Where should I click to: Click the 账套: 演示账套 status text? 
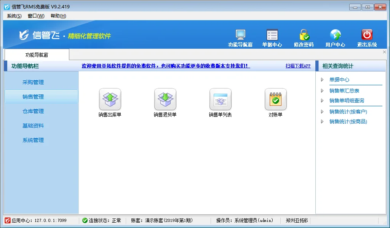click(x=161, y=220)
